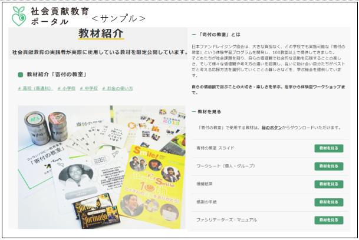359x240 pixels.
Task: Open 教材を見る for 模擬紙幣
Action: click(x=328, y=184)
